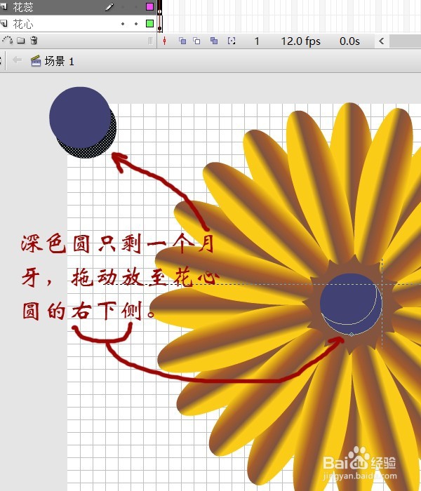Delete layer with trash icon
The height and width of the screenshot is (491, 421).
34,41
